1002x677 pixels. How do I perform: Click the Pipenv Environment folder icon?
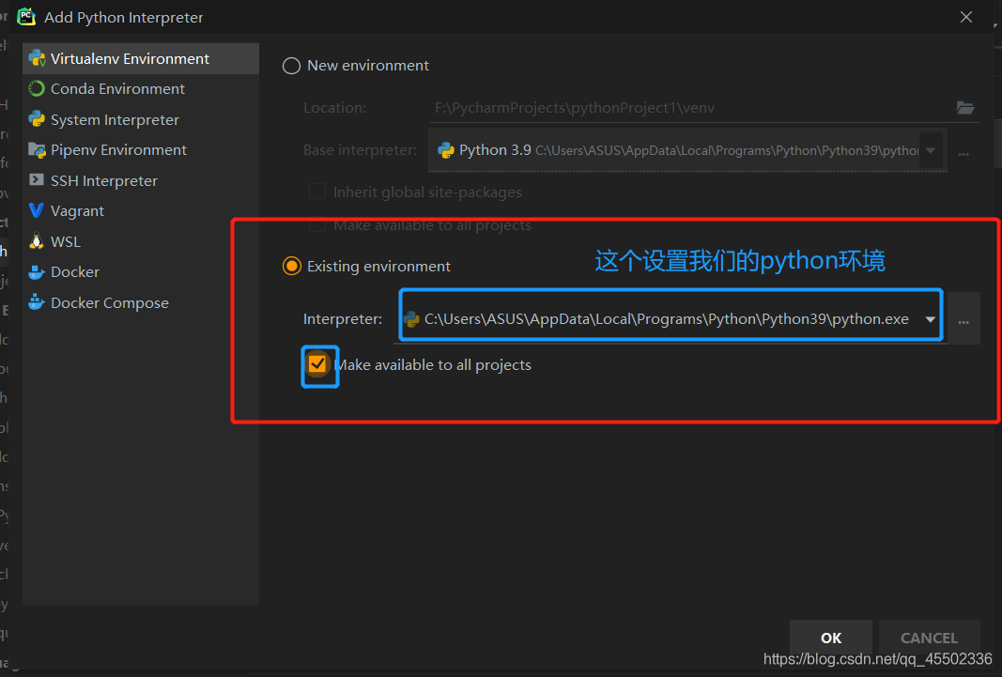(37, 150)
